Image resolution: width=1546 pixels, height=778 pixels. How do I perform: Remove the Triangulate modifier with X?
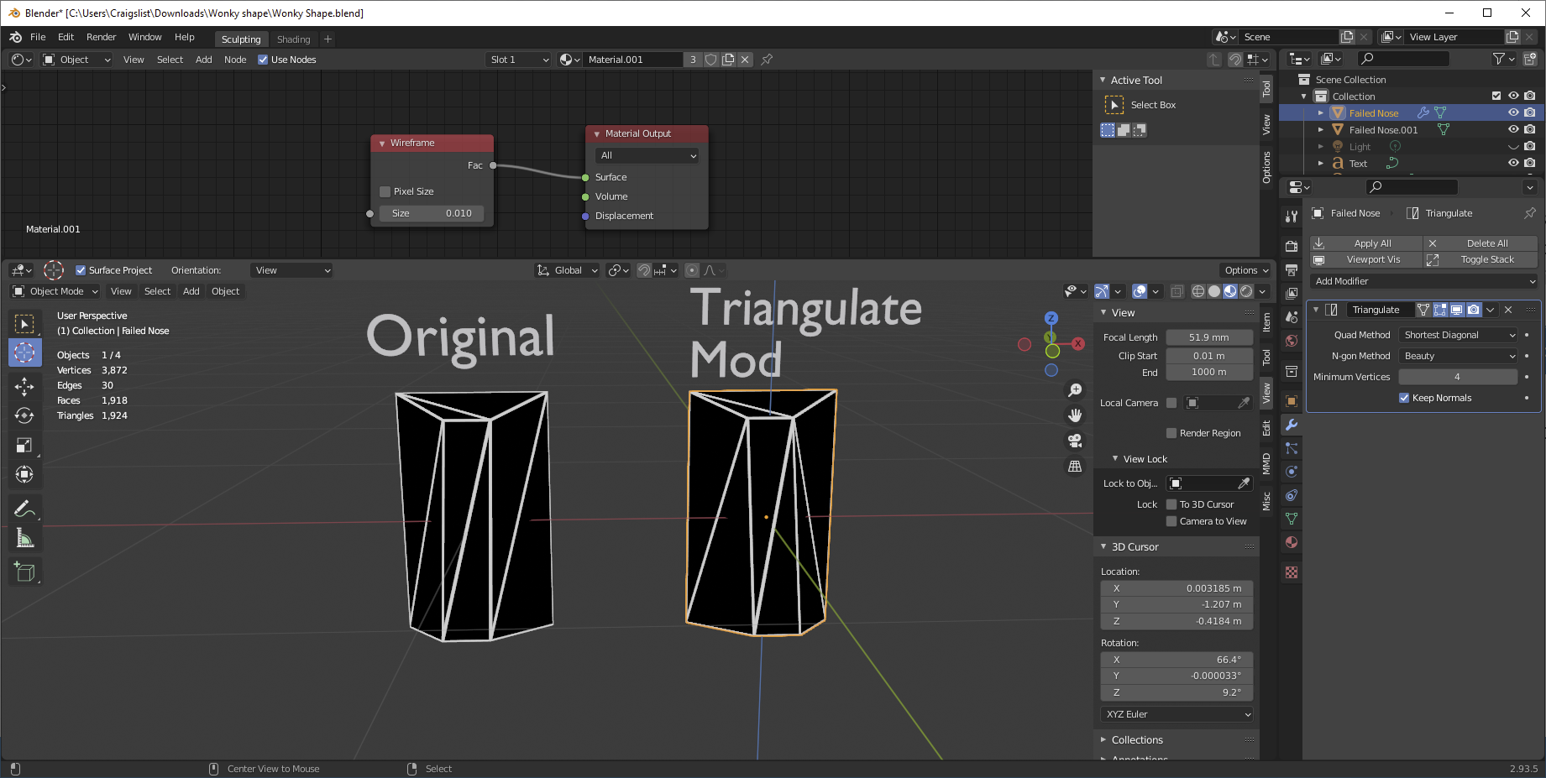pyautogui.click(x=1508, y=310)
